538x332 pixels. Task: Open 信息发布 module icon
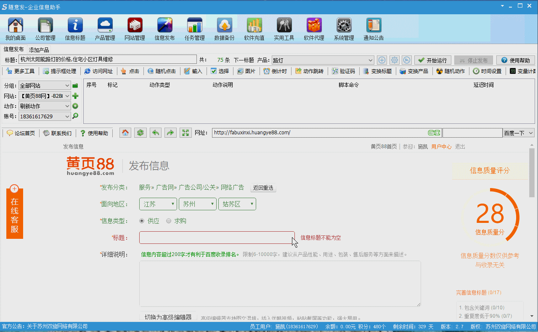click(x=165, y=29)
